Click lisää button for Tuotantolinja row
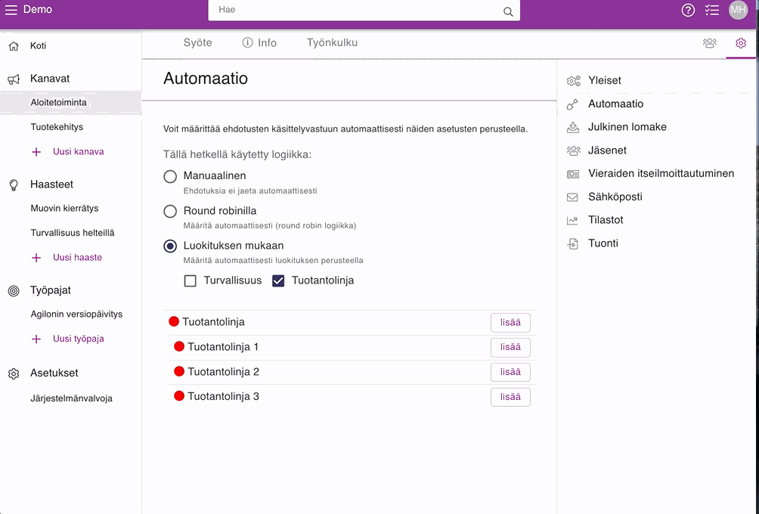This screenshot has height=514, width=759. point(510,322)
